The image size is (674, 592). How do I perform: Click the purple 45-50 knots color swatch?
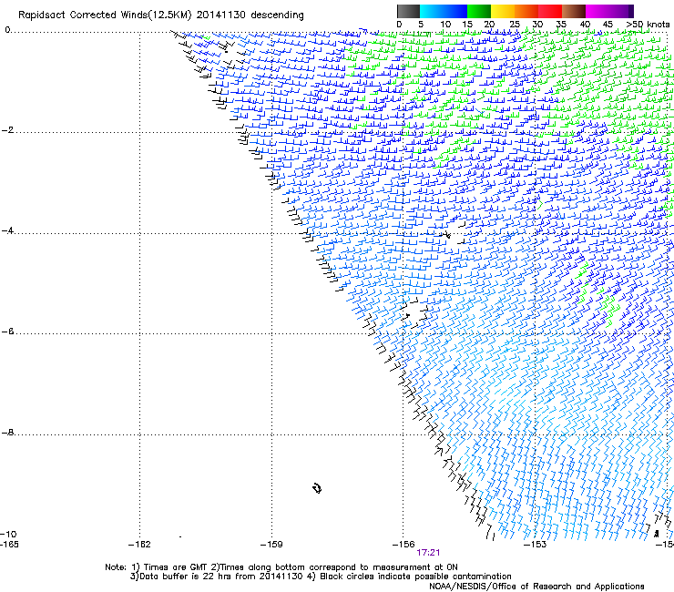(621, 11)
